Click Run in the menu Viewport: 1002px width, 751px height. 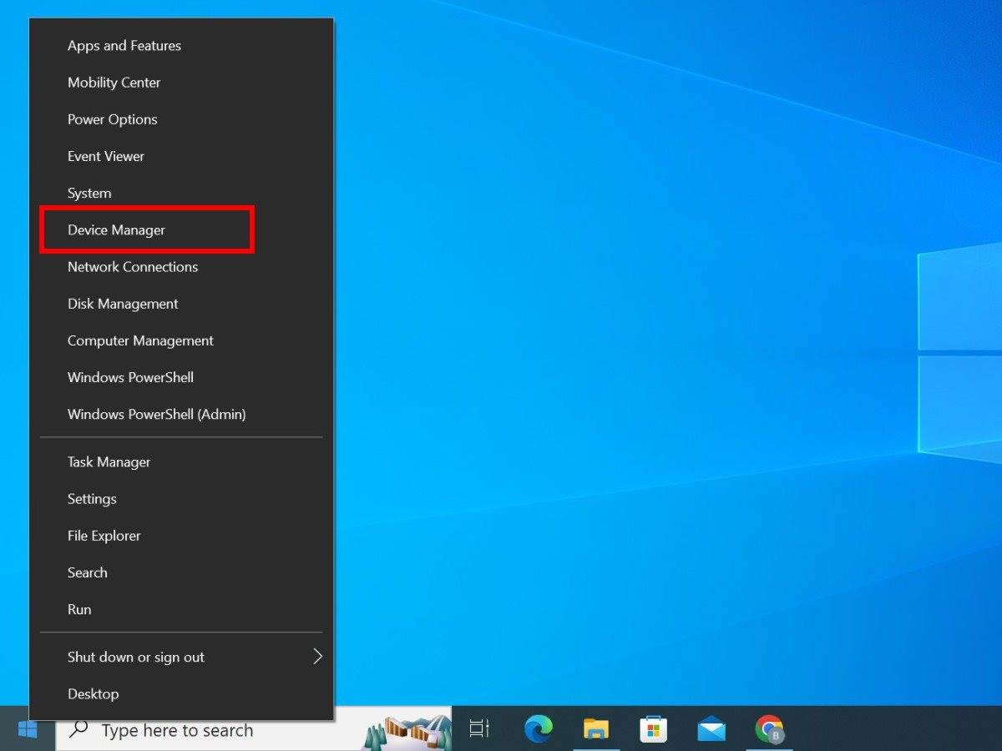point(79,610)
